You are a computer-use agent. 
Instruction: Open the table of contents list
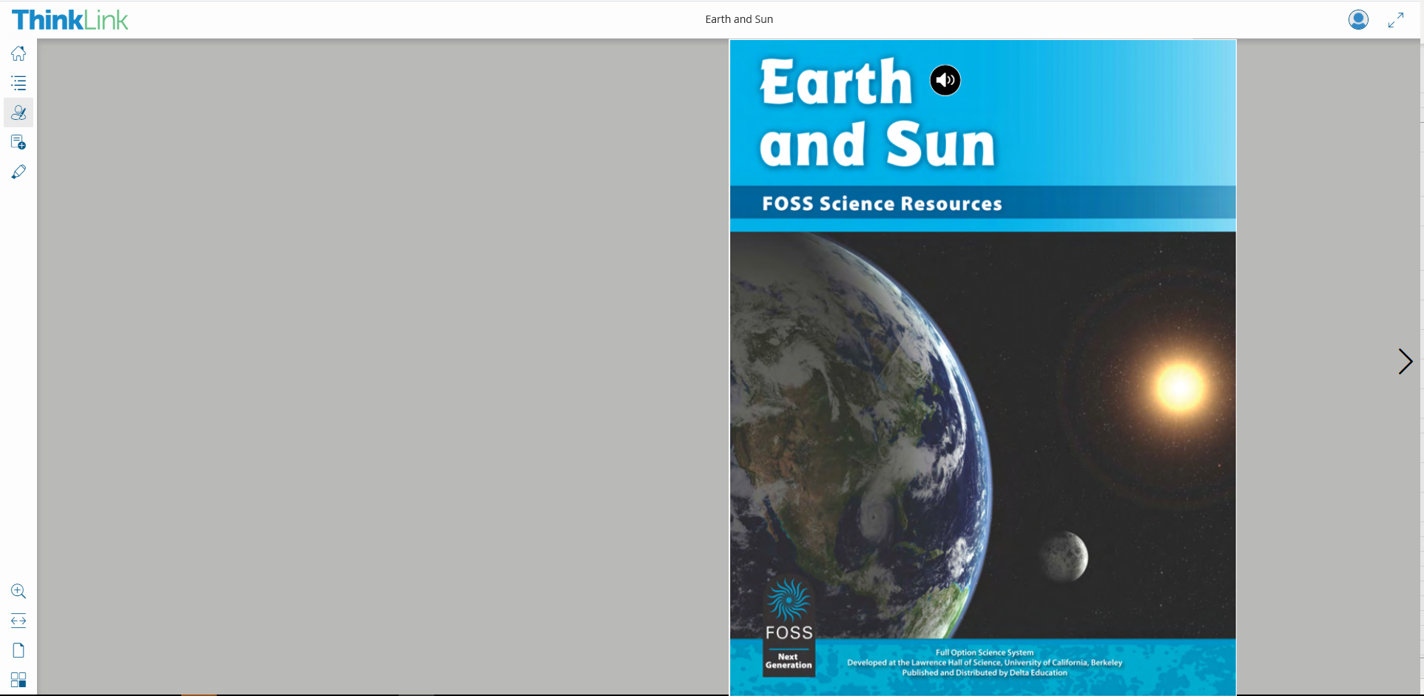click(x=18, y=83)
